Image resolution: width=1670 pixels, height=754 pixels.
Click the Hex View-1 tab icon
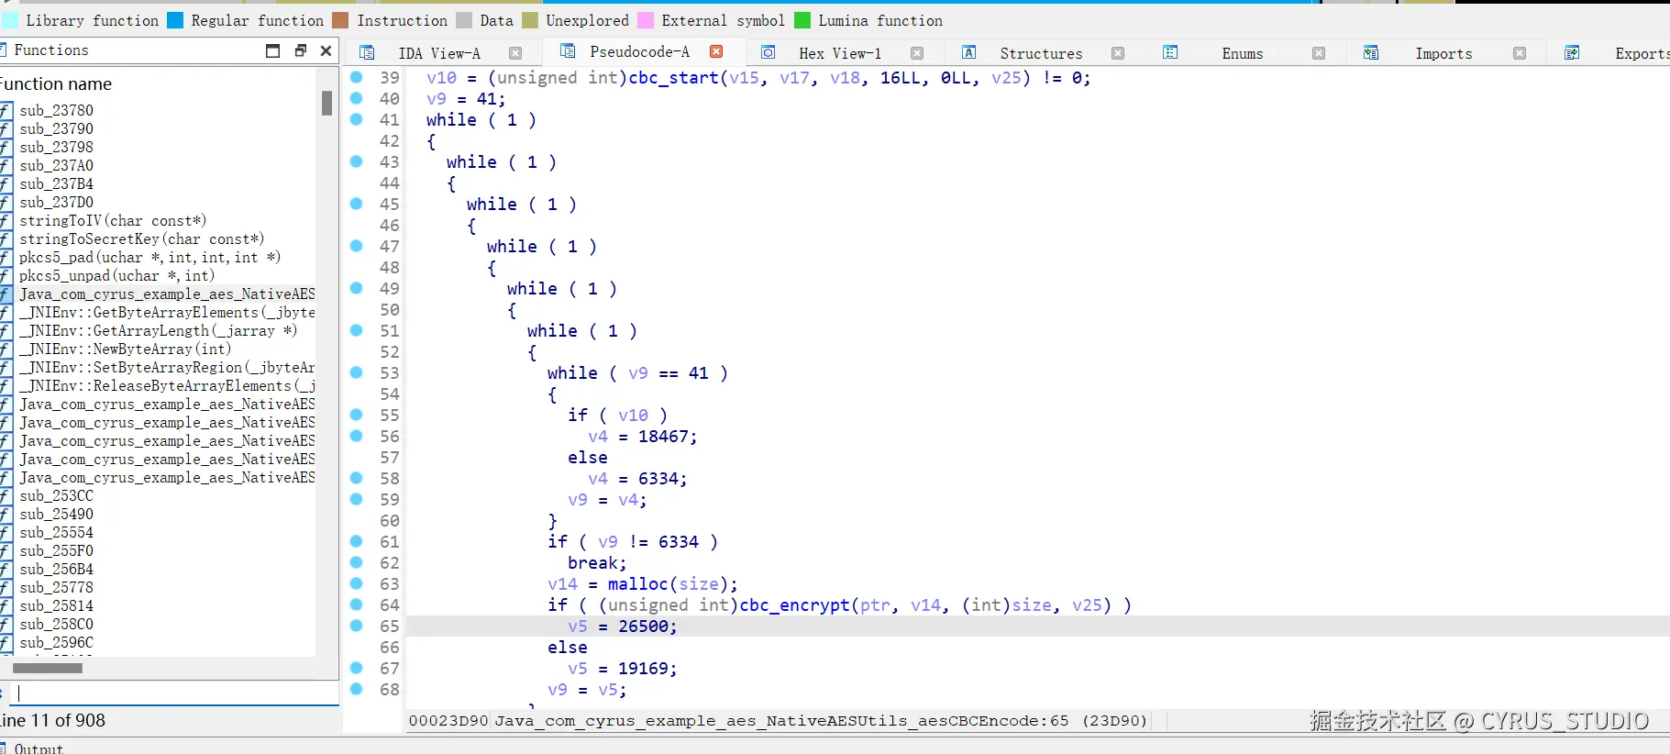[769, 52]
